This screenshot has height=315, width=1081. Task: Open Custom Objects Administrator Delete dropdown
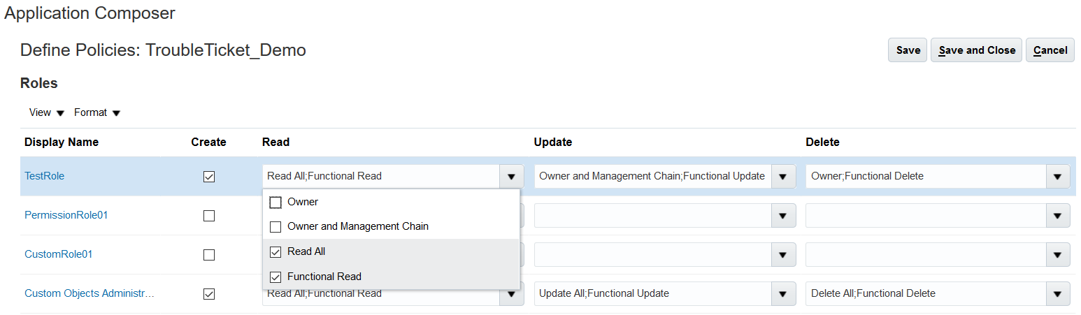1057,294
